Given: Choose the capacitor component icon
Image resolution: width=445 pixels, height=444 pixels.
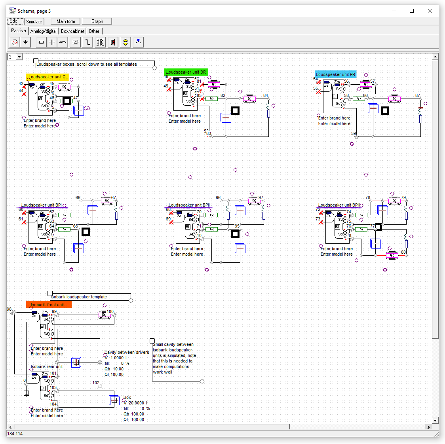Looking at the screenshot, I should tap(52, 42).
